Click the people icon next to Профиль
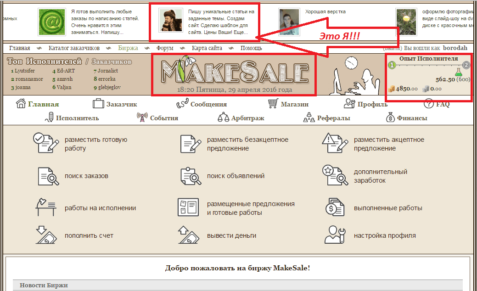This screenshot has height=291, width=477. 349,103
